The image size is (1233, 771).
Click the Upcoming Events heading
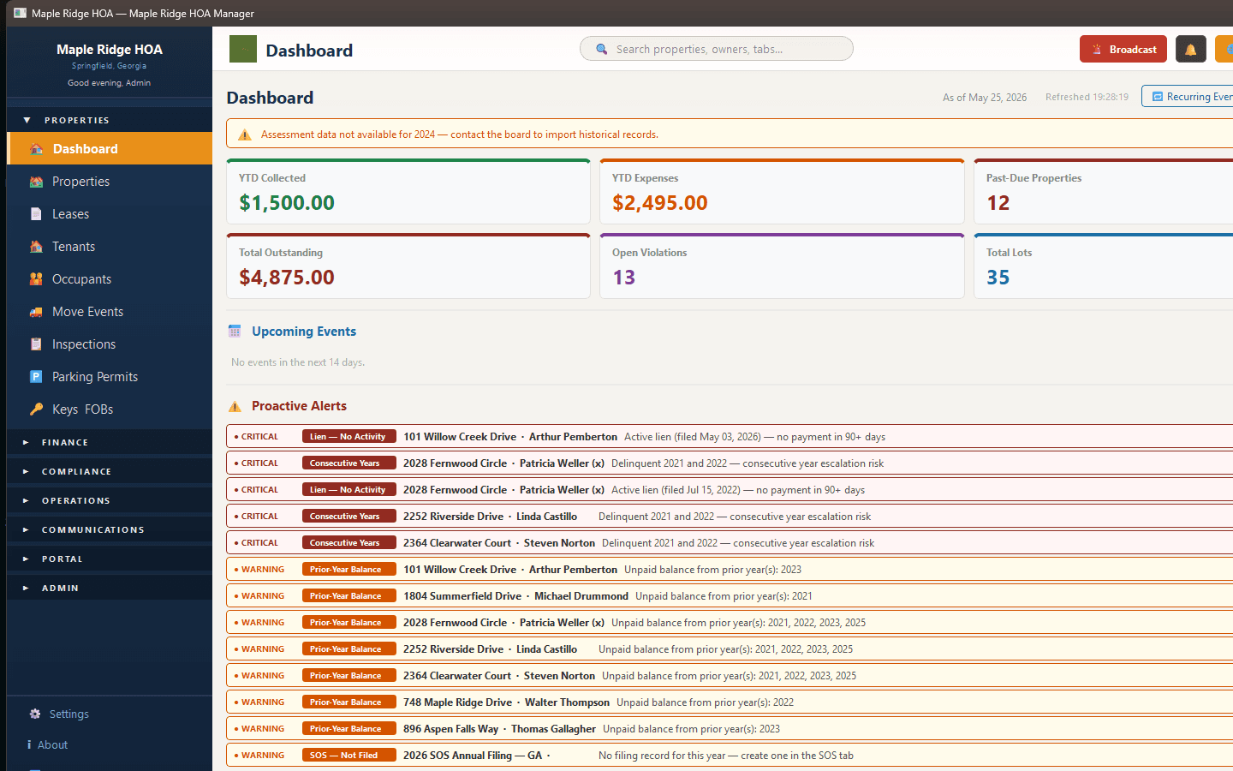point(304,332)
